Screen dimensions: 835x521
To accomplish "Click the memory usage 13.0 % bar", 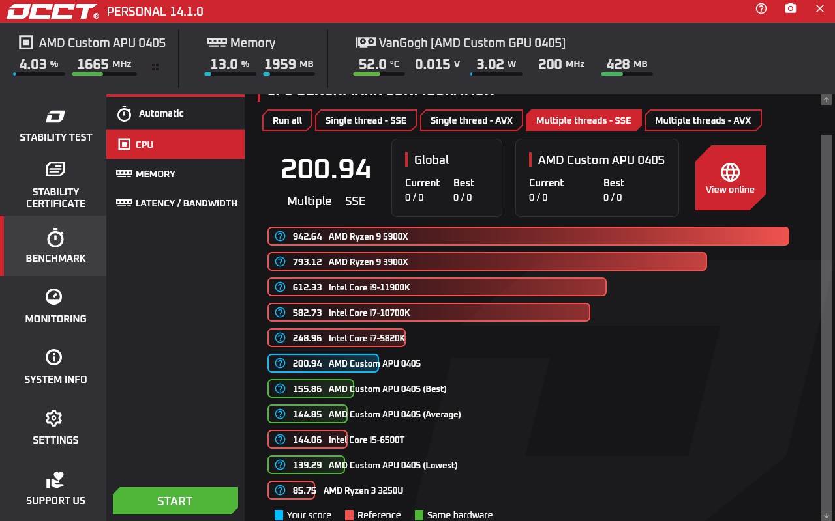I will pos(230,74).
